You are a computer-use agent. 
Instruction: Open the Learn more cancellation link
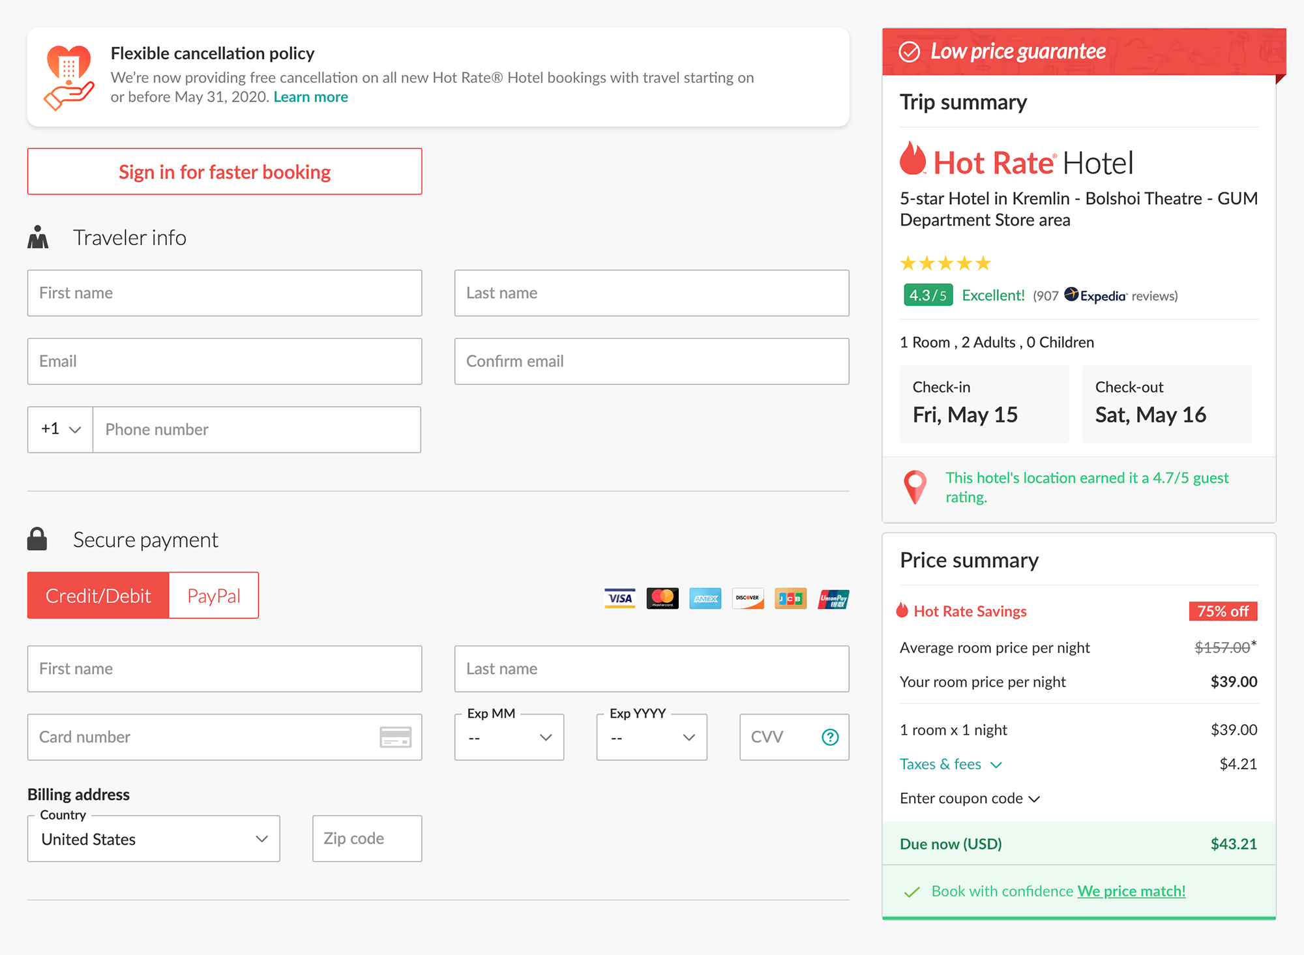[x=311, y=97]
